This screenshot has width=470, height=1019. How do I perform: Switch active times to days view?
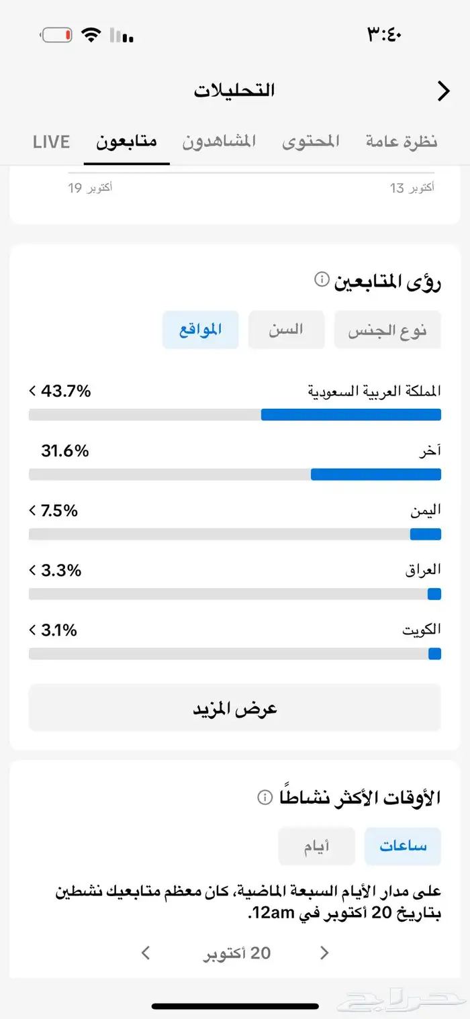click(317, 846)
